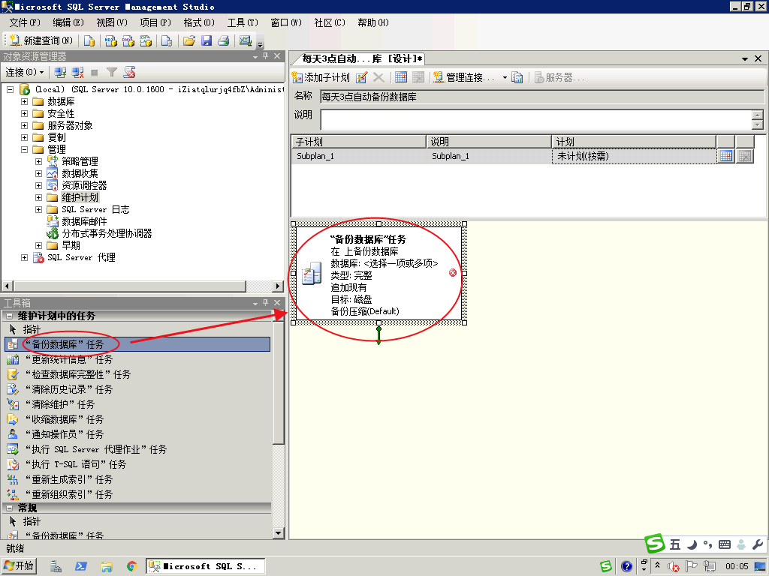Expand the 数据库 node
Screen dimensions: 769x576
[24, 101]
